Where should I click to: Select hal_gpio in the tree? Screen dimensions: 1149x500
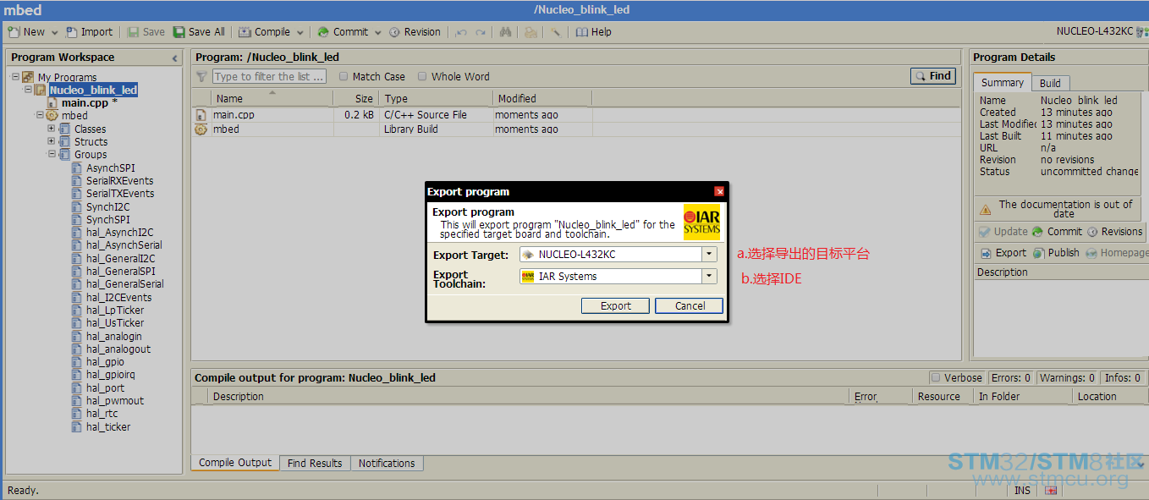pyautogui.click(x=105, y=362)
